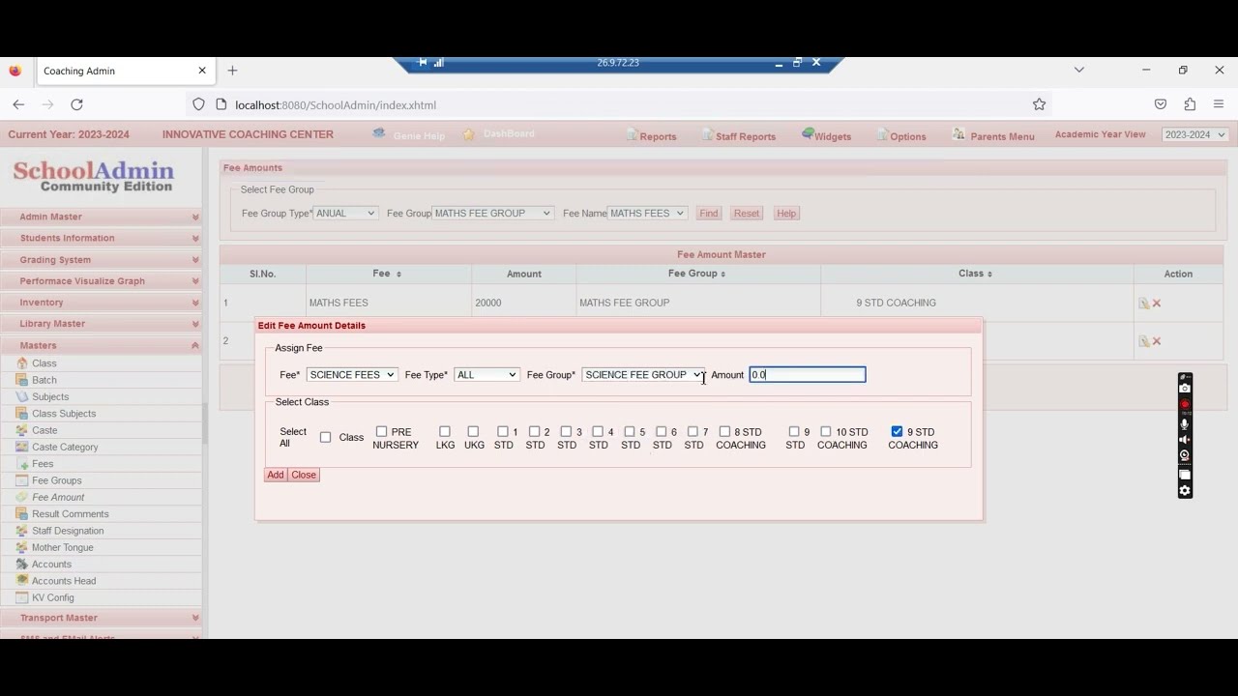
Task: Open Fee Group Type dropdown showing ANUAL
Action: point(345,214)
